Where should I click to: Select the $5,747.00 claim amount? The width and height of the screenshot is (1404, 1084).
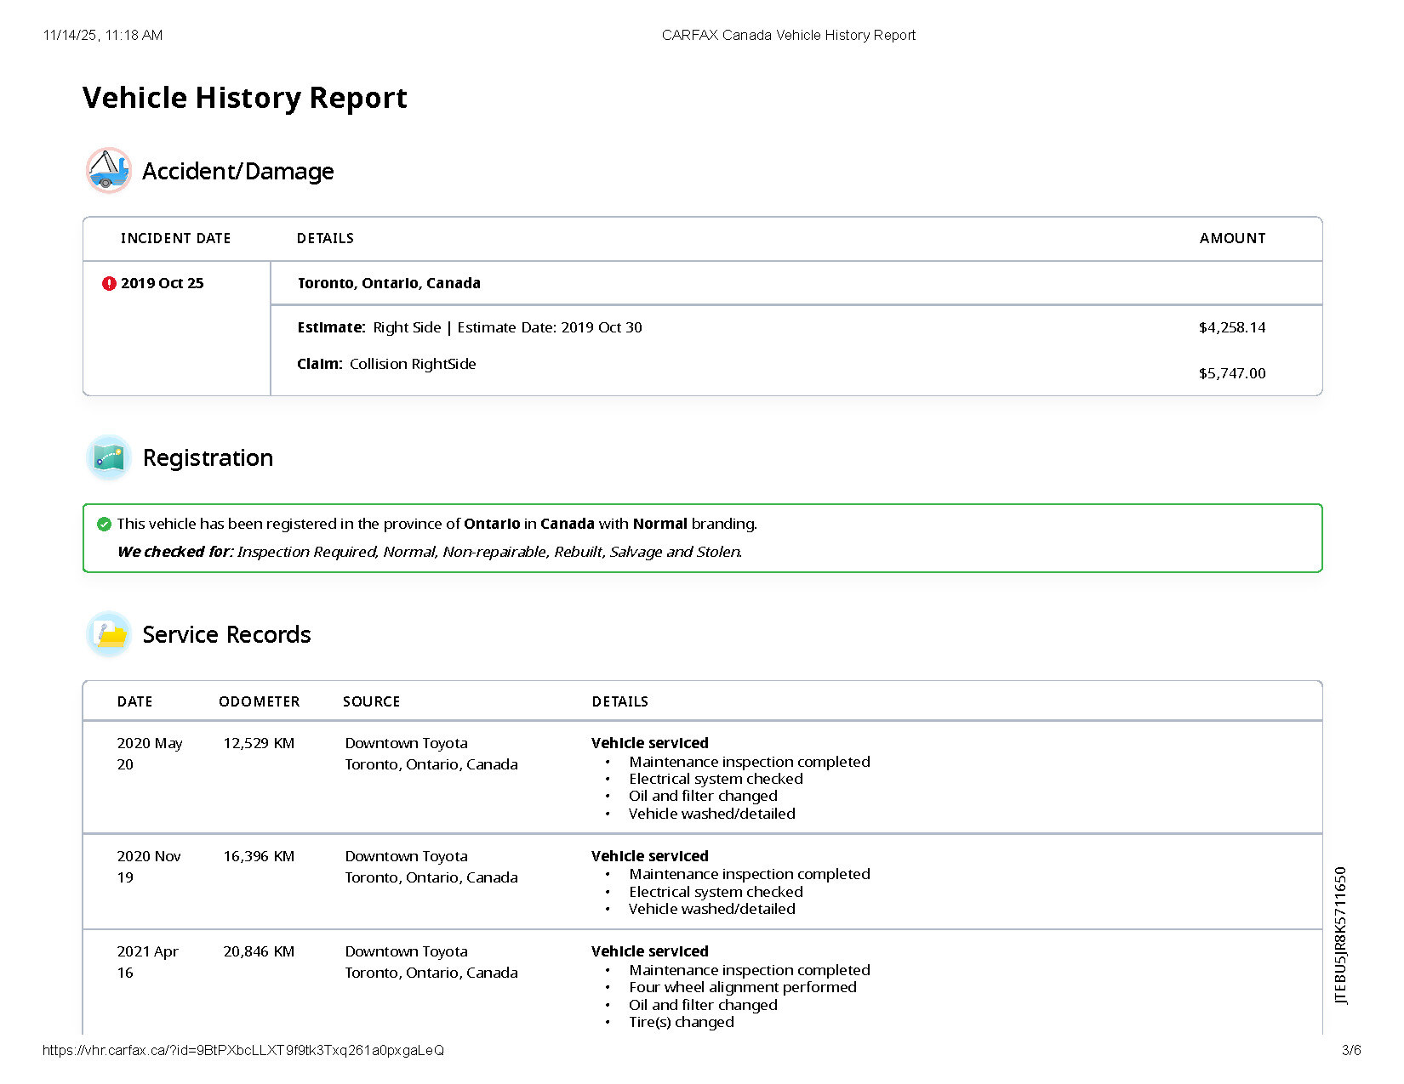(x=1231, y=373)
